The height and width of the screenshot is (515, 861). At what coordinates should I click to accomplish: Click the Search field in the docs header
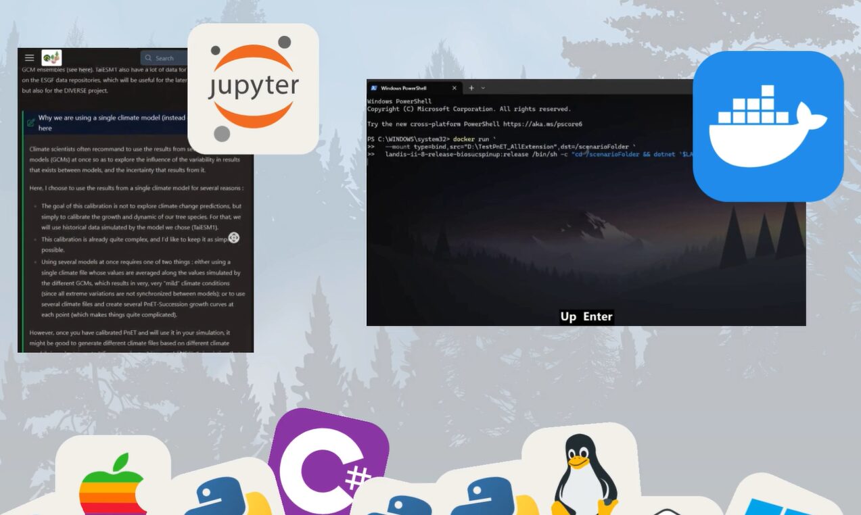point(164,58)
